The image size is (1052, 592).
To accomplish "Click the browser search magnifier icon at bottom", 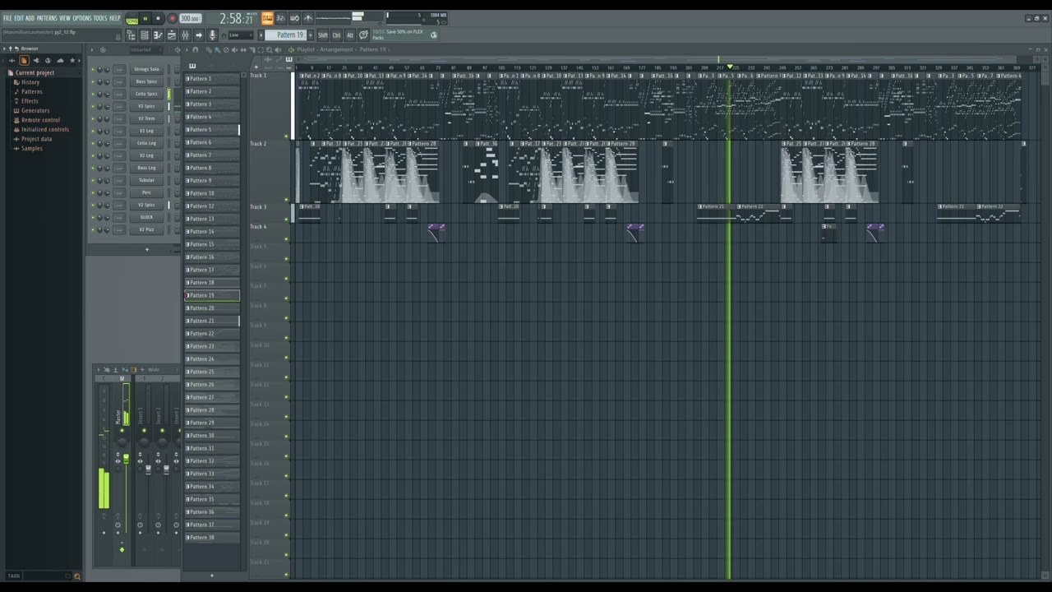I will tap(76, 576).
